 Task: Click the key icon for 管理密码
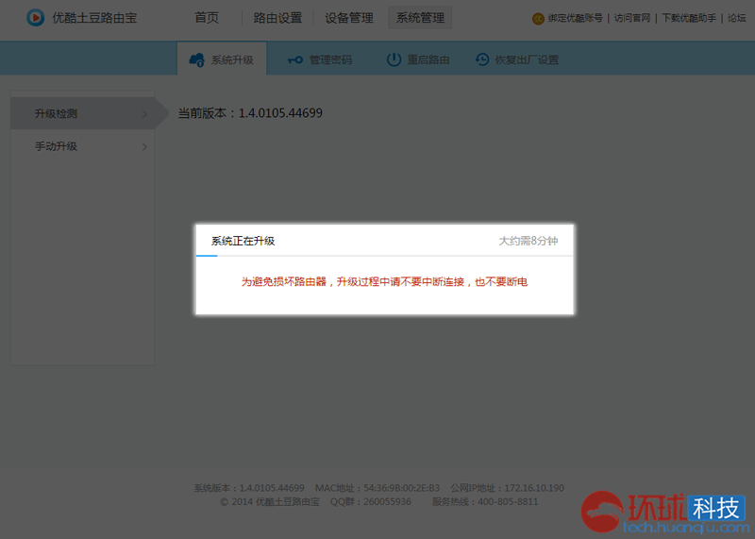[x=295, y=59]
